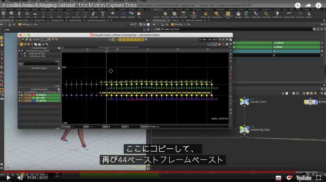Choose the Font shelf tool
326x182 pixels.
tap(103, 14)
